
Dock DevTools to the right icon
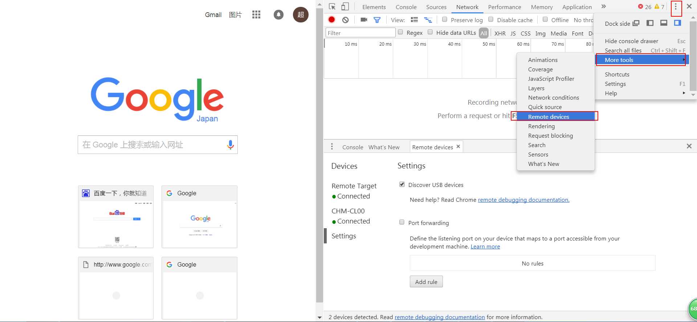677,23
